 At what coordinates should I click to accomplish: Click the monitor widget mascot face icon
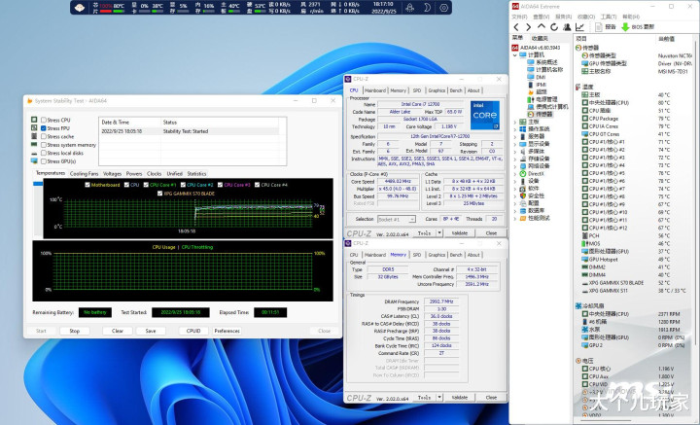[80, 7]
